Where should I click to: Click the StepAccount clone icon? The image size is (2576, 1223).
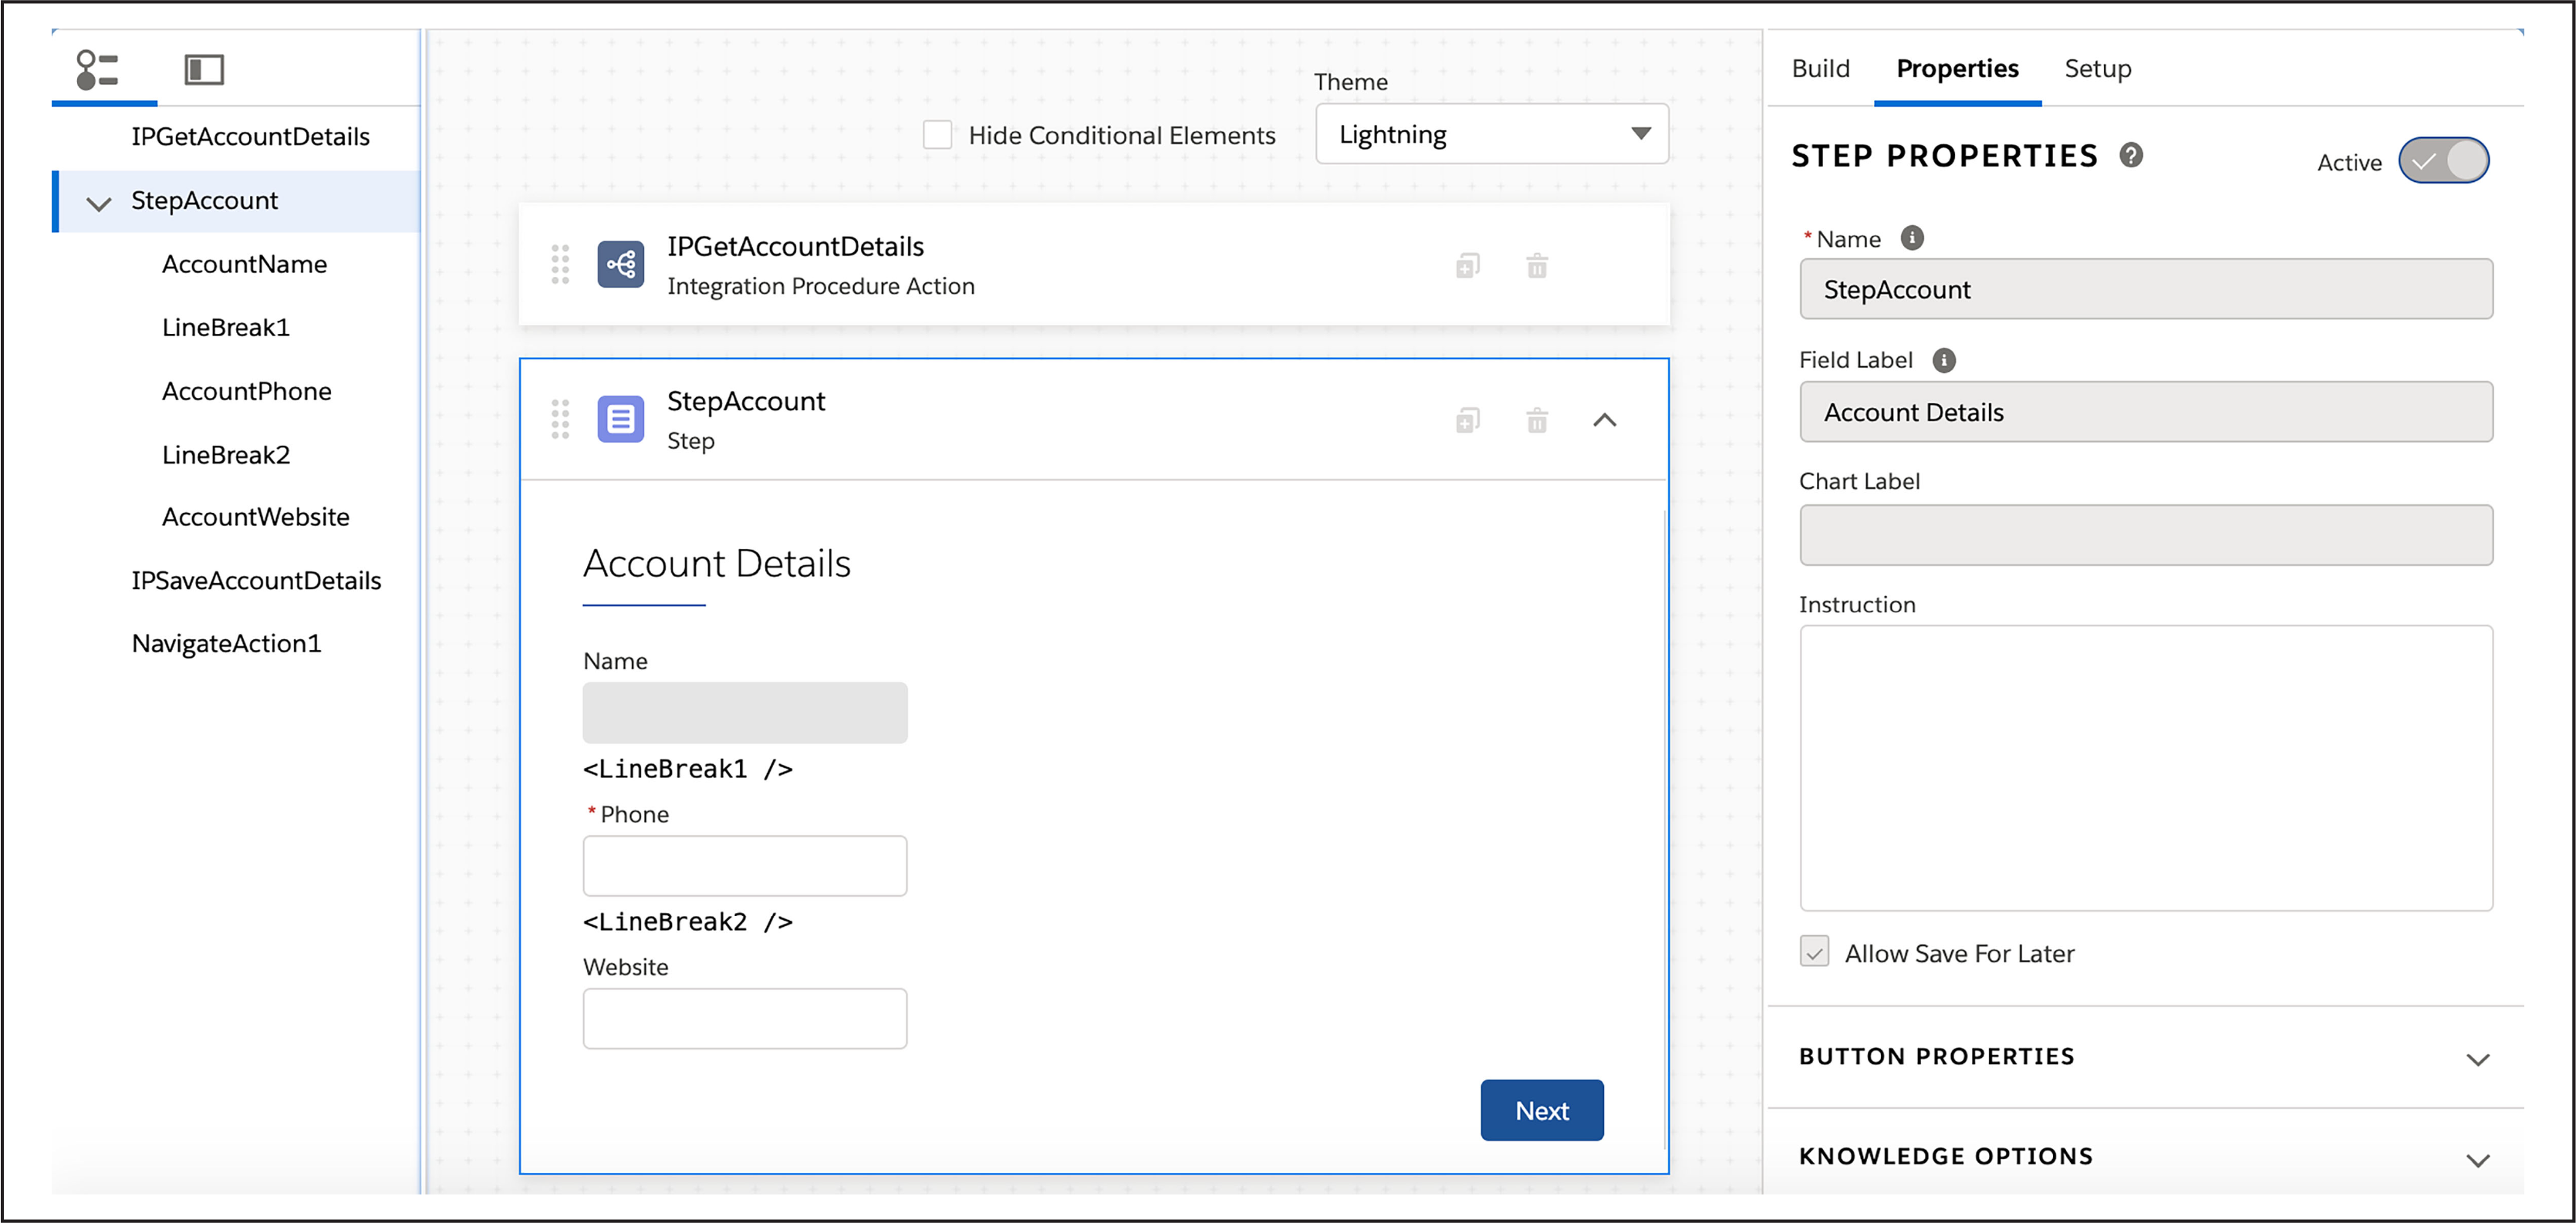[x=1467, y=421]
